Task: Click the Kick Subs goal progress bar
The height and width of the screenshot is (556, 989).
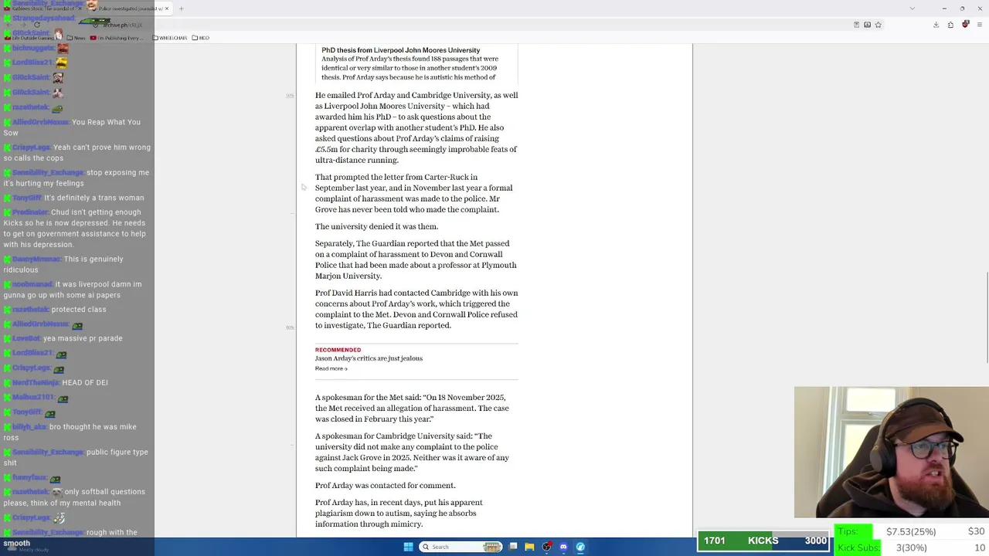Action: pos(912,548)
